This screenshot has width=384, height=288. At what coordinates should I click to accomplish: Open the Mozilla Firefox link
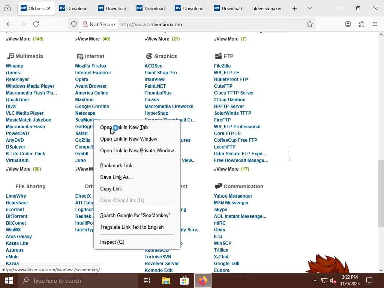pyautogui.click(x=91, y=66)
